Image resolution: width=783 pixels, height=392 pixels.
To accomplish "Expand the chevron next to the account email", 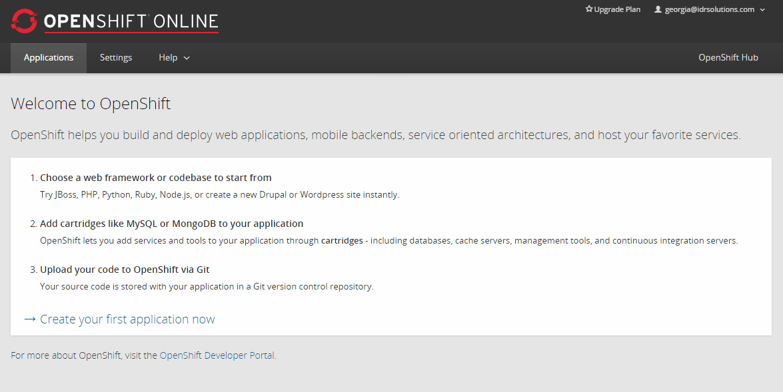I will 762,10.
